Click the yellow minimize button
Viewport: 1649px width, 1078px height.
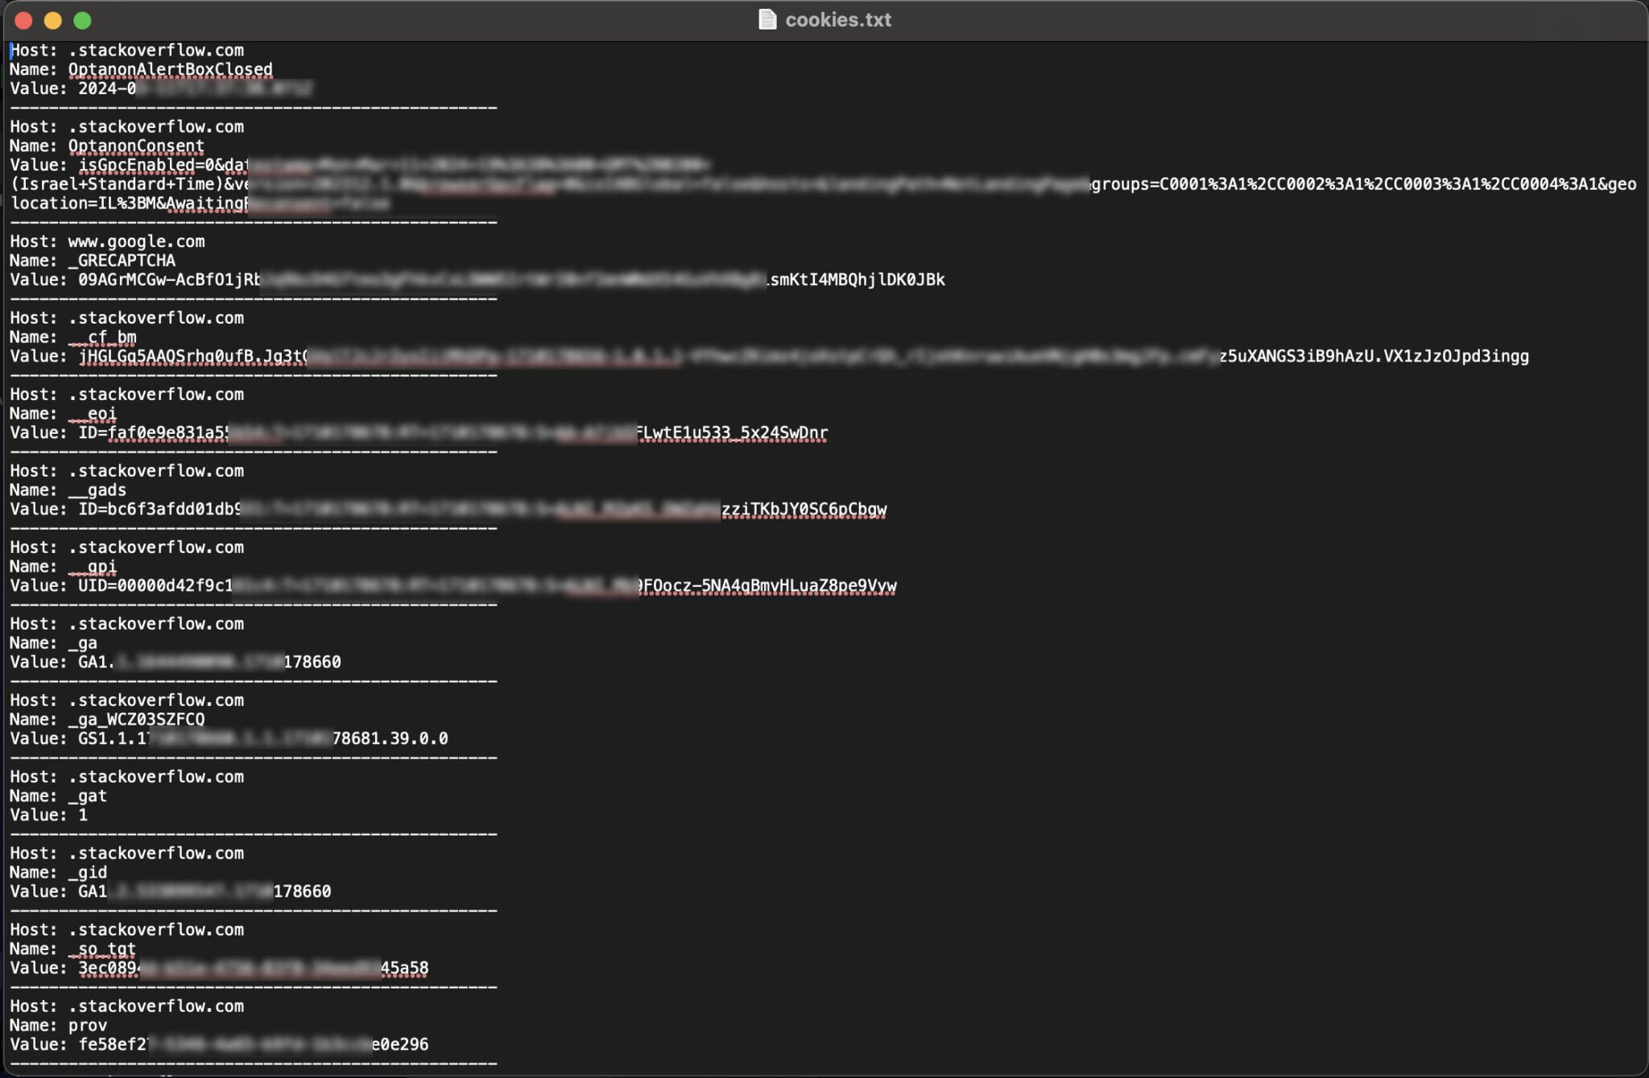click(52, 21)
